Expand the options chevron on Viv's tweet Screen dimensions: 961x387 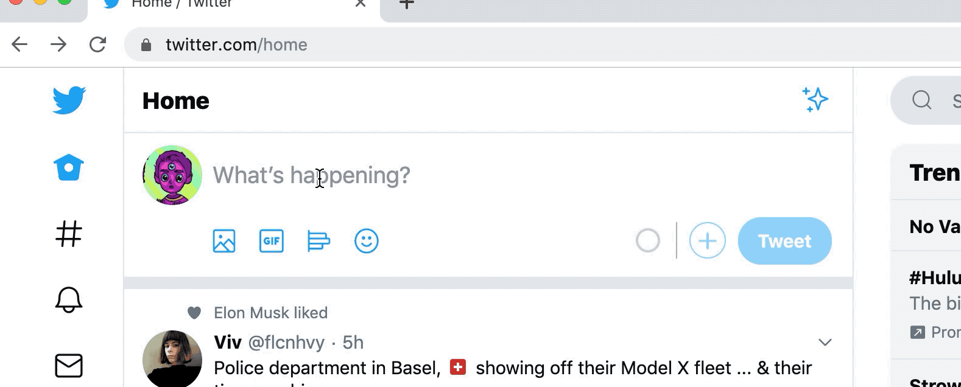[825, 342]
